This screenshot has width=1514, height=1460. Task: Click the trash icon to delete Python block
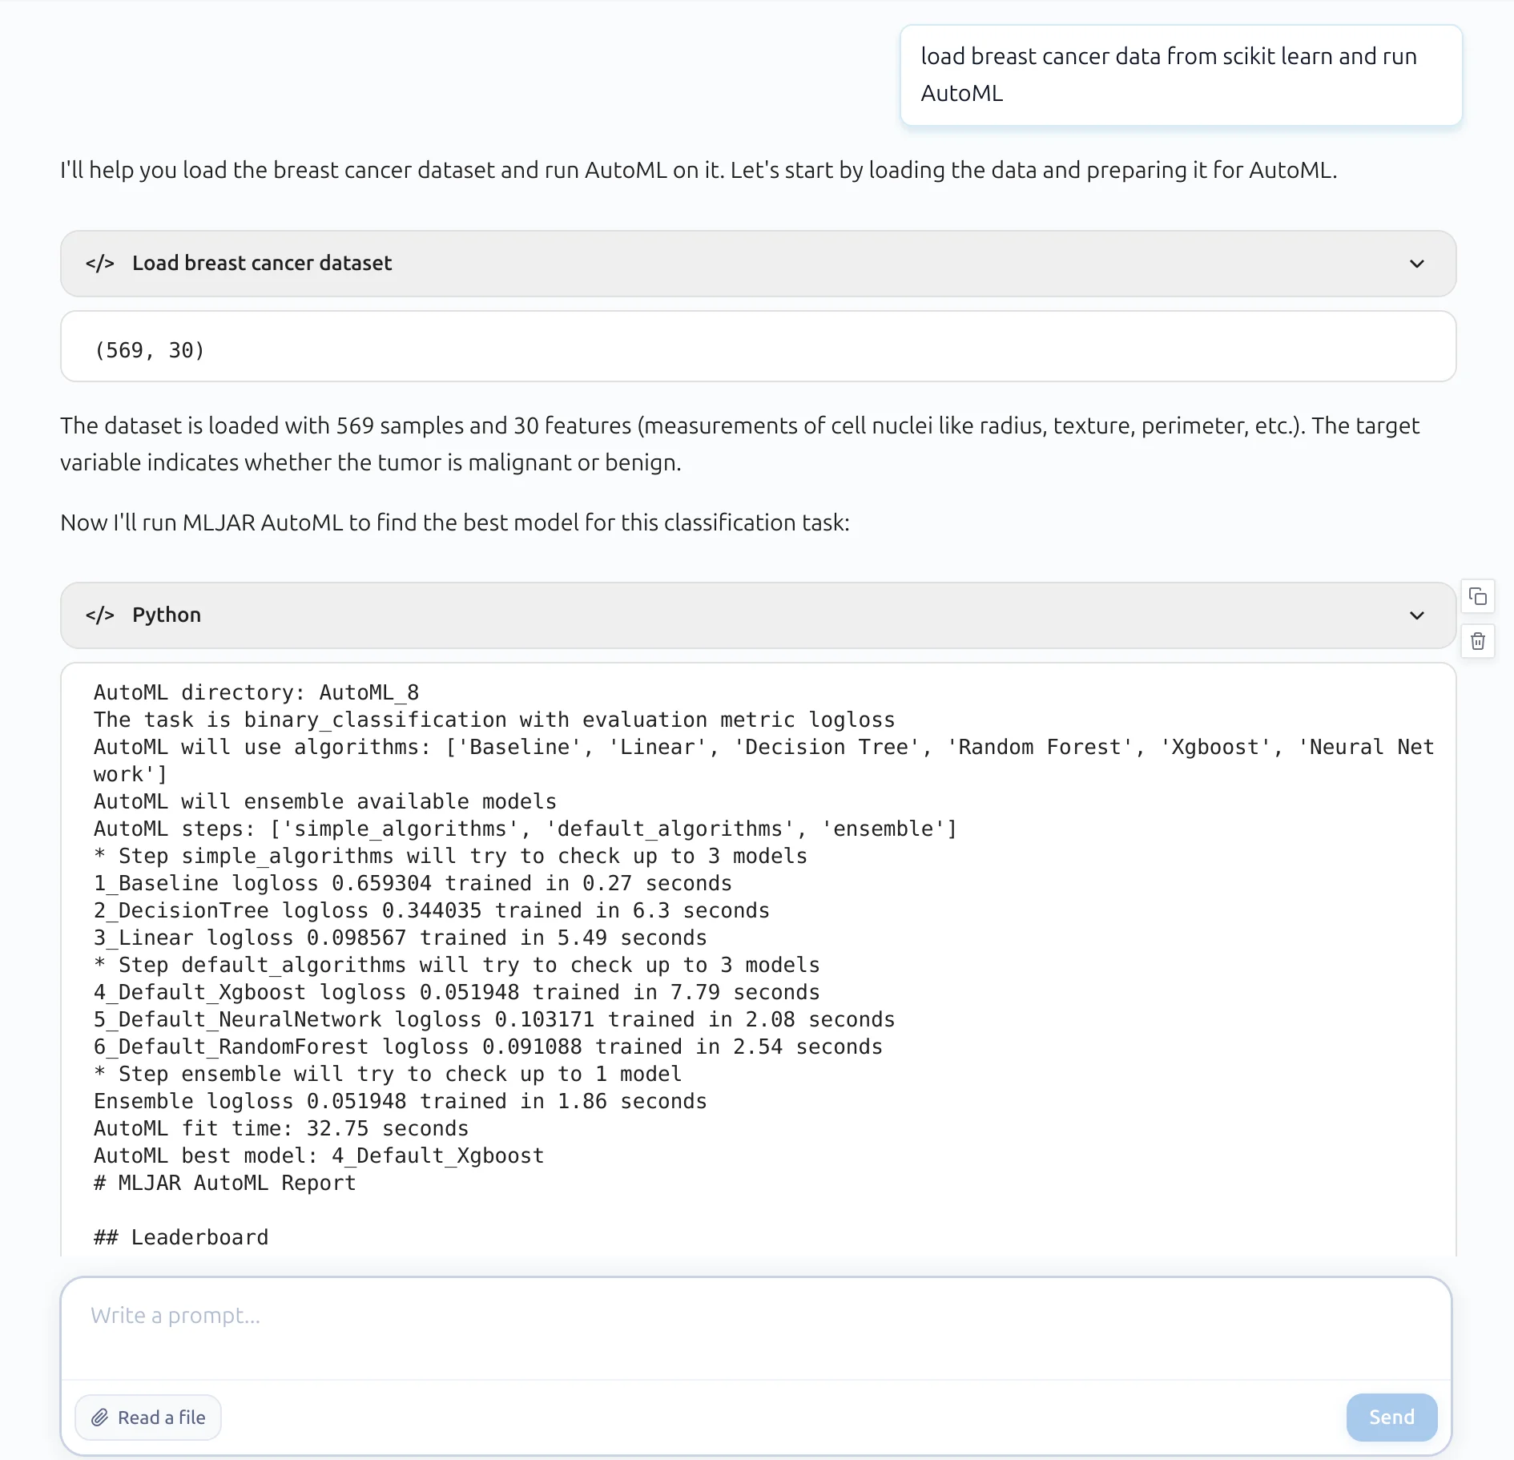coord(1478,641)
